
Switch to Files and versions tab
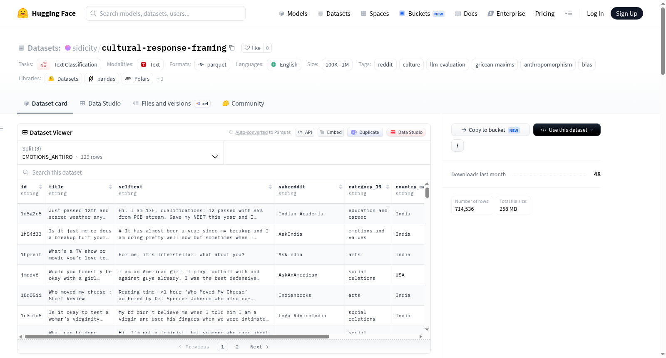(171, 103)
